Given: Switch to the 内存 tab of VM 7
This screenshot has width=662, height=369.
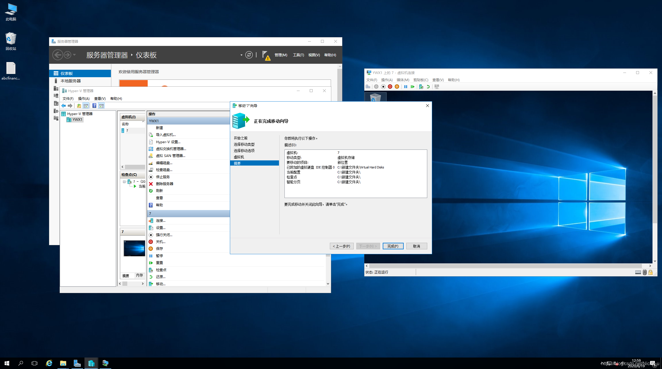Looking at the screenshot, I should [140, 275].
